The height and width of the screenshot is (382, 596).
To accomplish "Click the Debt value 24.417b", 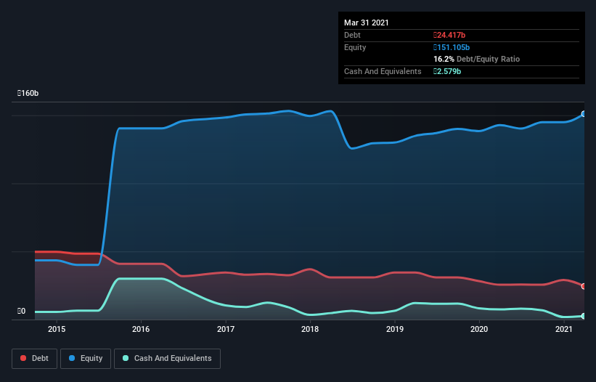I will (x=449, y=35).
